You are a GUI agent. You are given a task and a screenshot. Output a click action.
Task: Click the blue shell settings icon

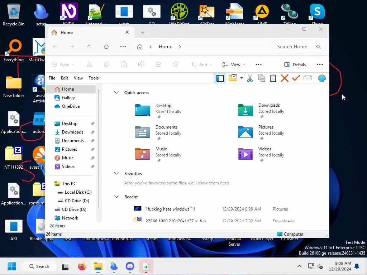coord(321,78)
